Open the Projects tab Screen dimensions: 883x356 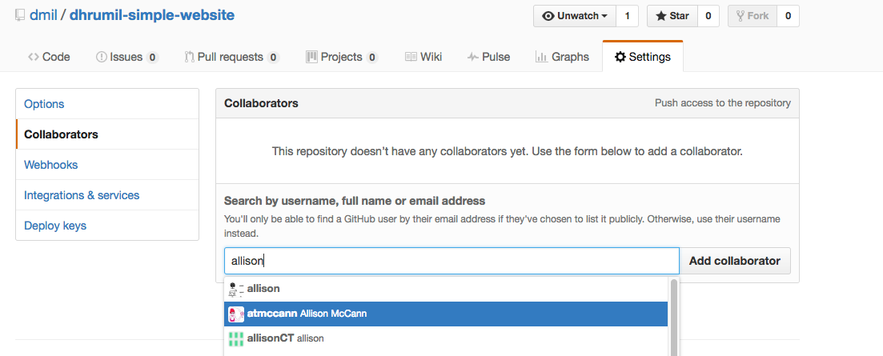(x=342, y=57)
